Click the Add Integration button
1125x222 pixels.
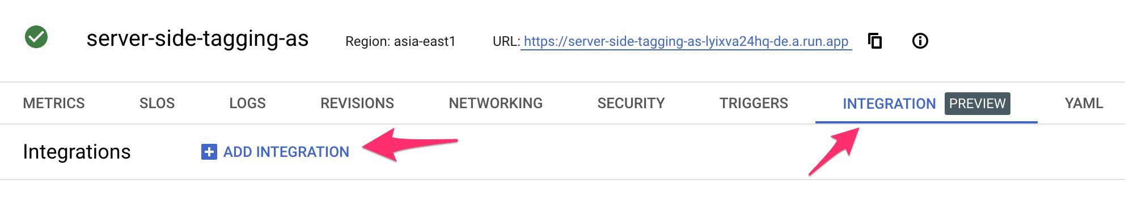coord(275,152)
